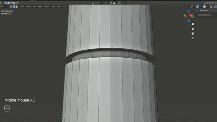217x122 pixels.
Task: Open the overlays options dropdown arrow
Action: 207,7
